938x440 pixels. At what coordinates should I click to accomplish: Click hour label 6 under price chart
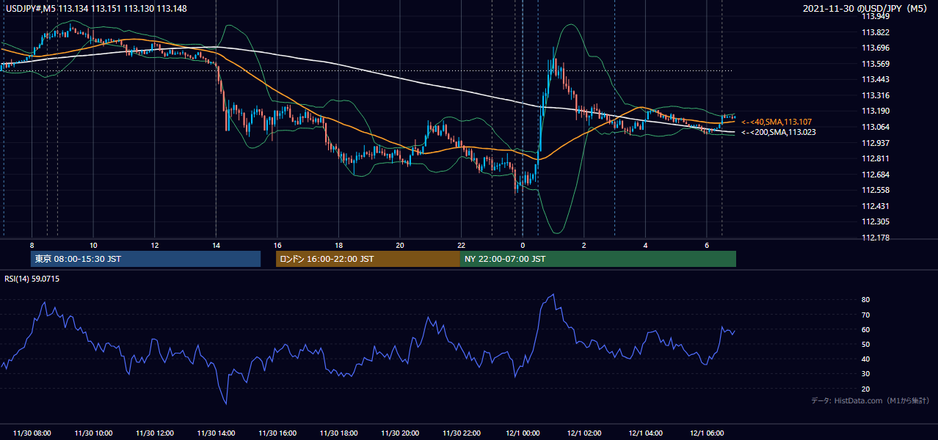707,245
